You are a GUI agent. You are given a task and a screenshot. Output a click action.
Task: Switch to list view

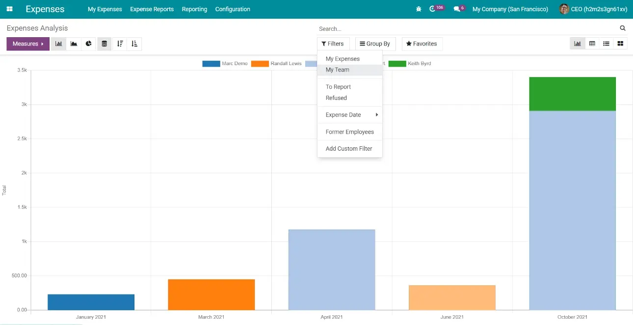[x=607, y=44]
